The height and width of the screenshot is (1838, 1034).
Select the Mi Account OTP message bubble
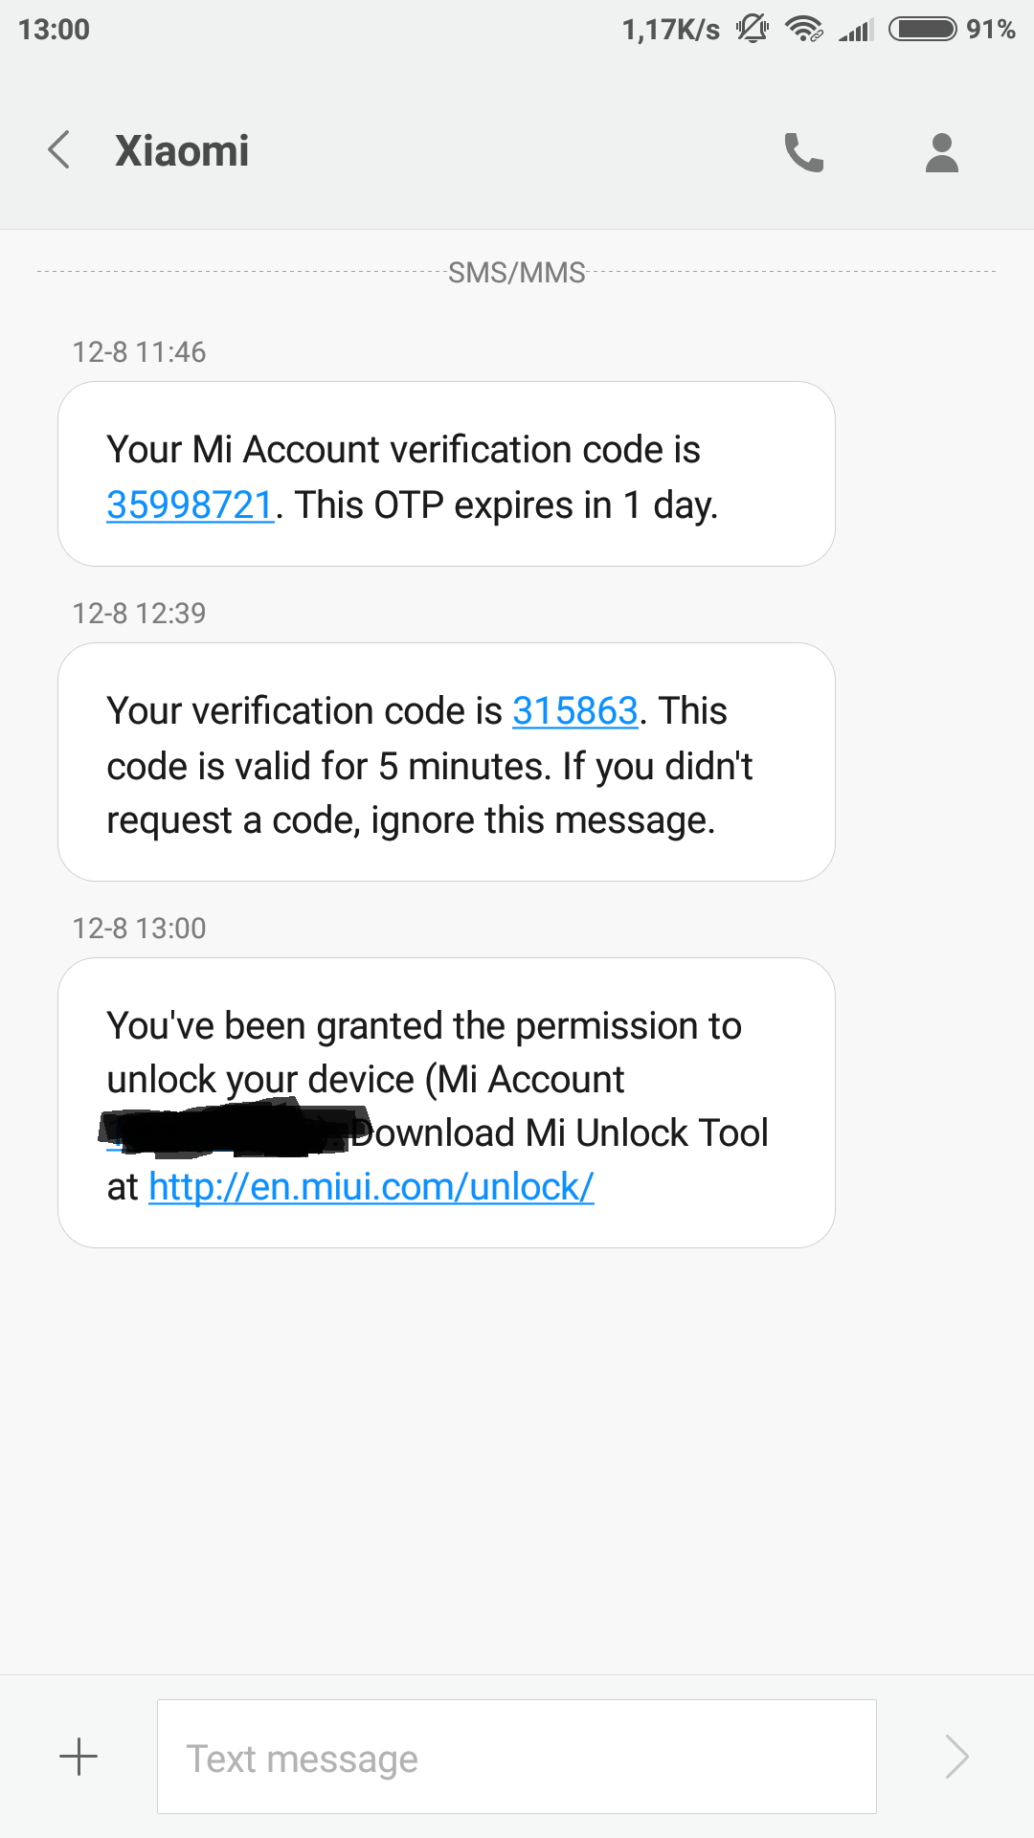click(x=446, y=474)
